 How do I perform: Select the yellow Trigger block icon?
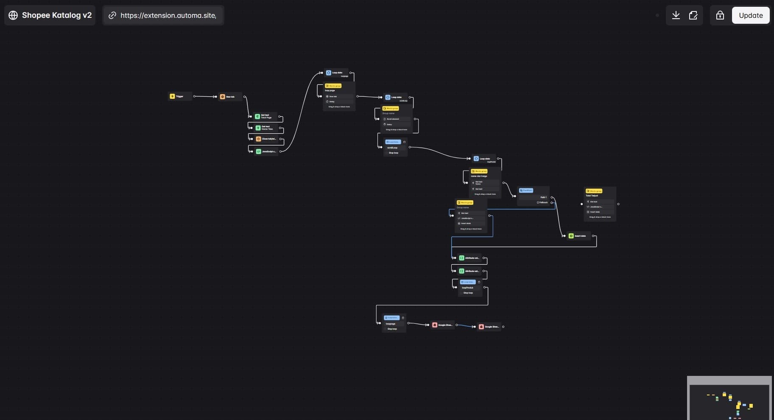[x=172, y=96]
